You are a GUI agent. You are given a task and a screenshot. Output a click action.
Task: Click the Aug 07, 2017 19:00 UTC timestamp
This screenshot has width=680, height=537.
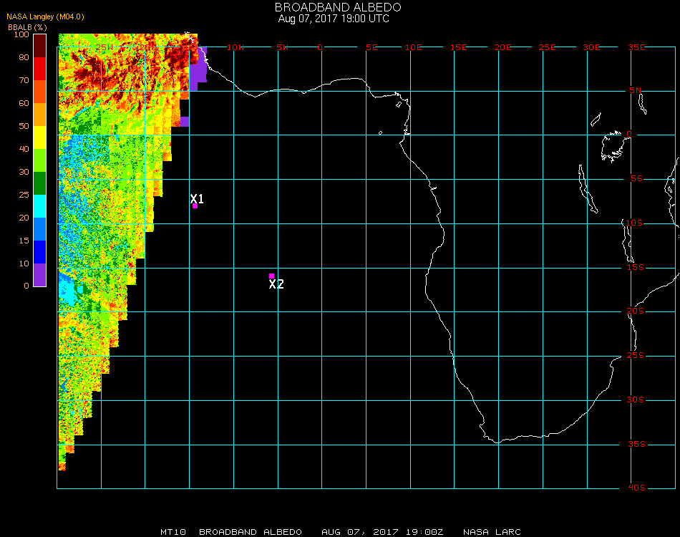(x=334, y=19)
